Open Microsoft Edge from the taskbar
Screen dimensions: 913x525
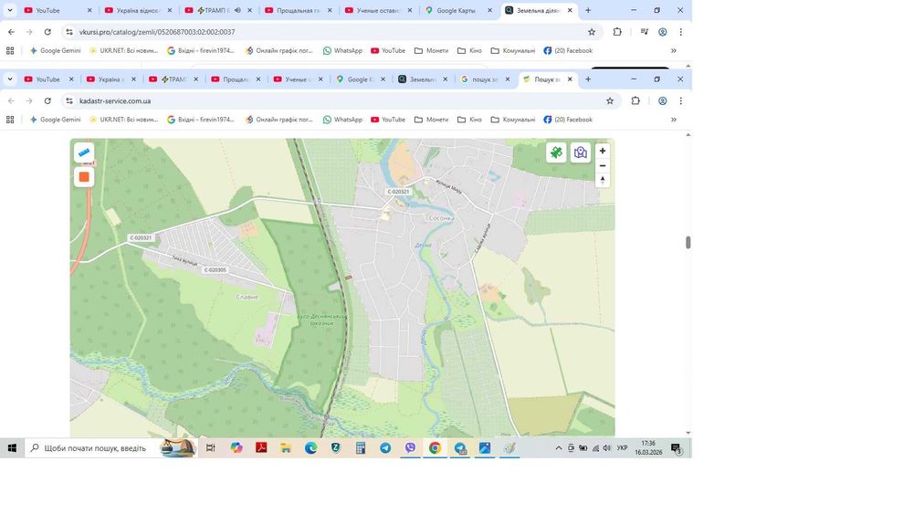coord(311,447)
